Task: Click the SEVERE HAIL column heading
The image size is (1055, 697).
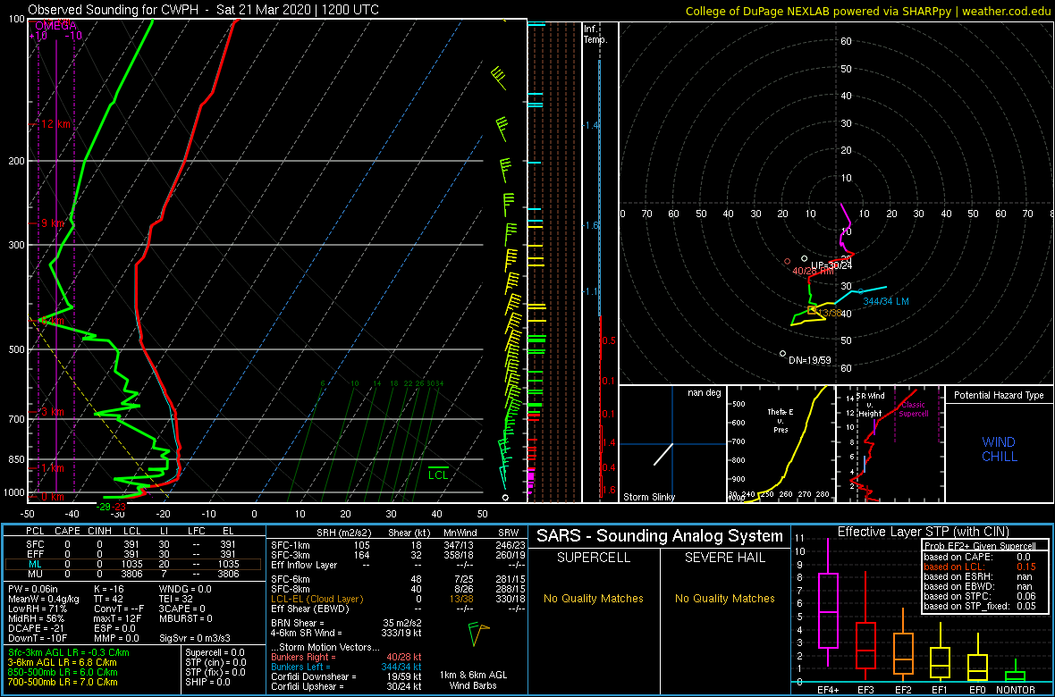Action: point(725,559)
